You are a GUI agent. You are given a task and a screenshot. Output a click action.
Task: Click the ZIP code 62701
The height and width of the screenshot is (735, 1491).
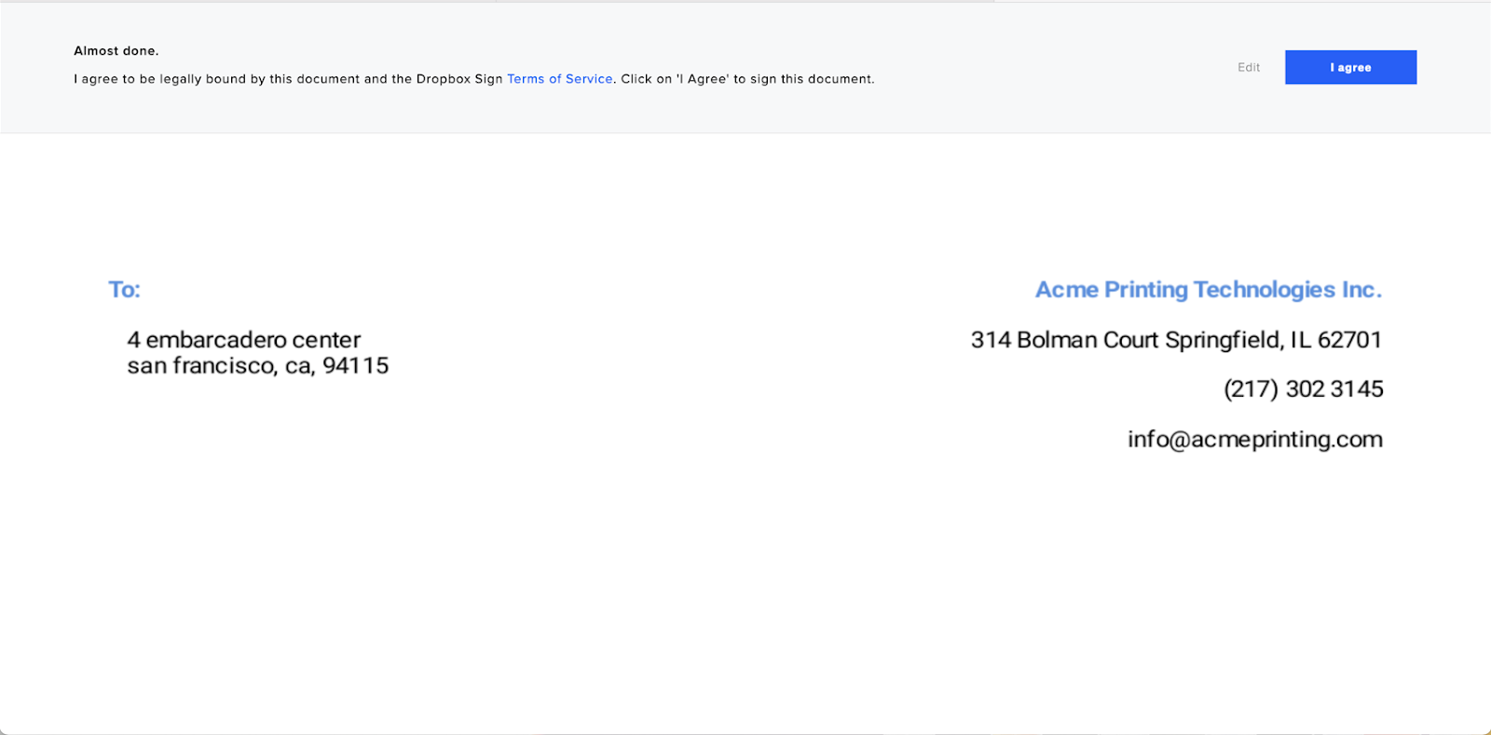tap(1349, 340)
